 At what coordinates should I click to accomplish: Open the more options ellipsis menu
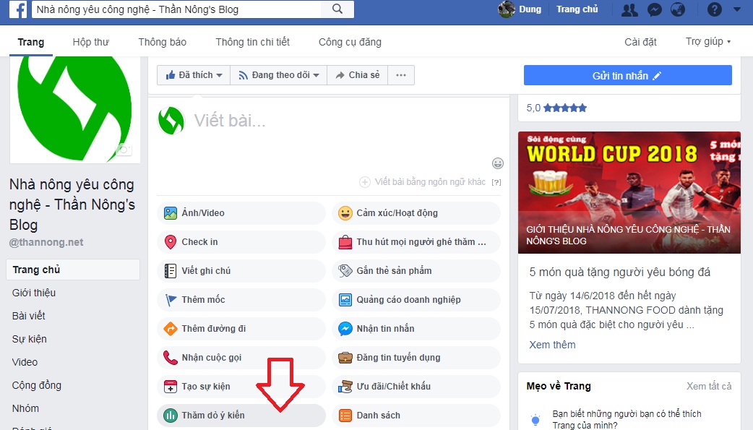401,75
